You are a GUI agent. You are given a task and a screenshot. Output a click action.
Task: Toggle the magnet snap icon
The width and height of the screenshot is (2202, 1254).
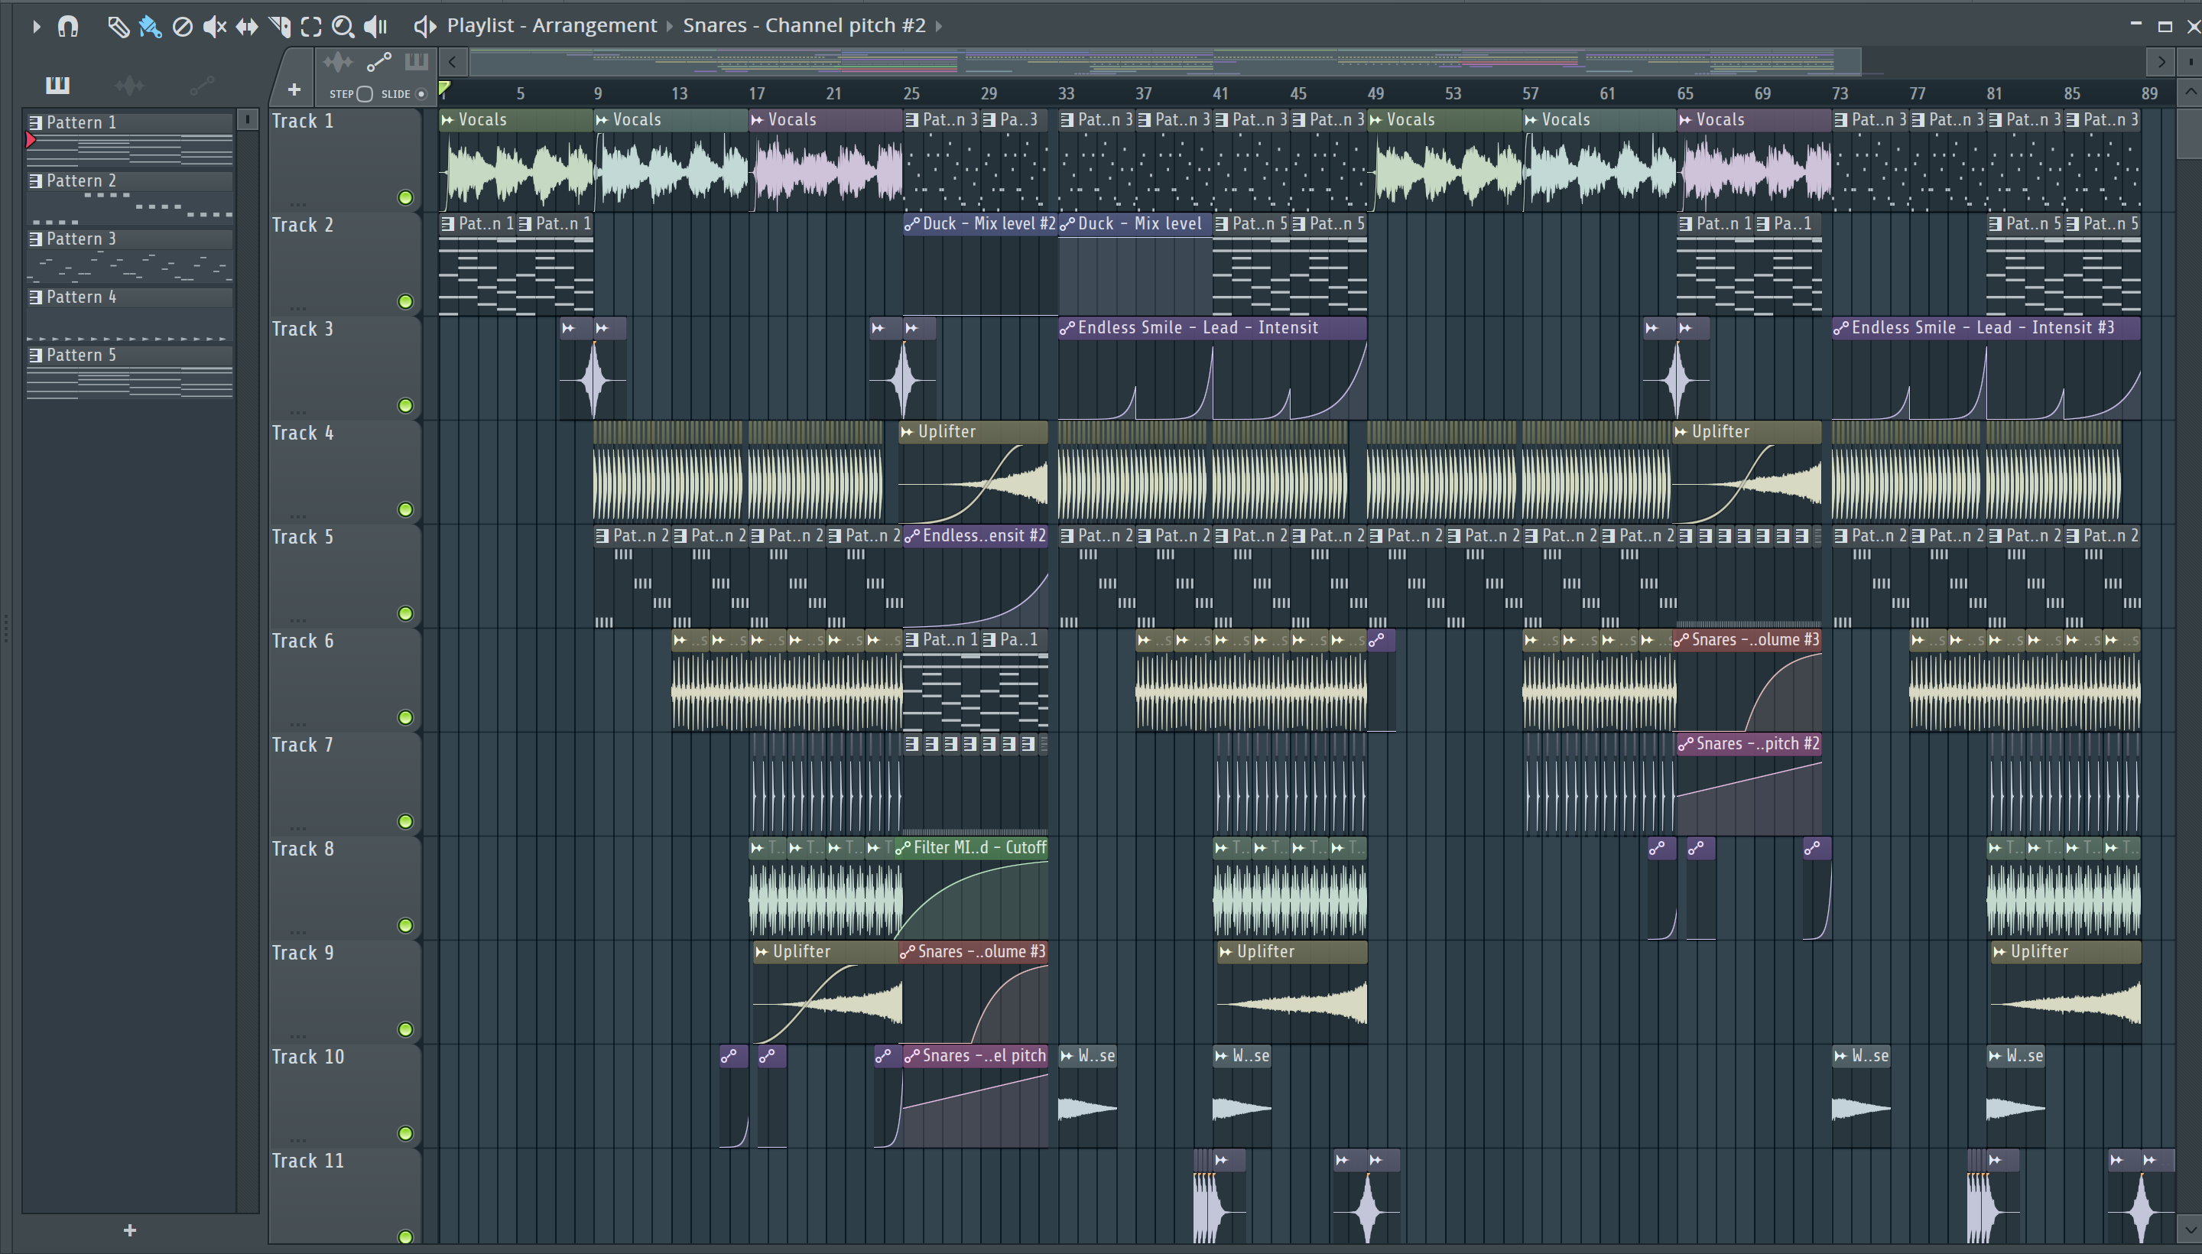(x=67, y=27)
